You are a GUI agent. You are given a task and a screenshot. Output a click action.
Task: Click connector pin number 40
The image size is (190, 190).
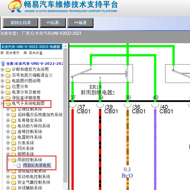156,98
